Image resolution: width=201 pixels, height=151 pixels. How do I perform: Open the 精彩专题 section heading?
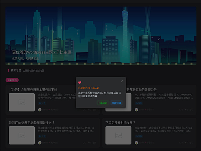pyautogui.click(x=16, y=70)
